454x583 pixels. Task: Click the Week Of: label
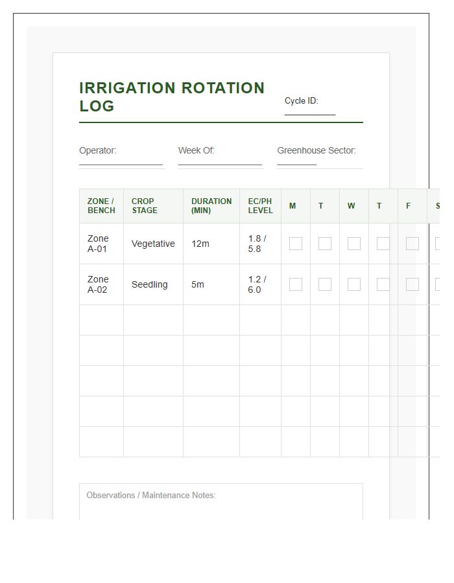click(197, 150)
